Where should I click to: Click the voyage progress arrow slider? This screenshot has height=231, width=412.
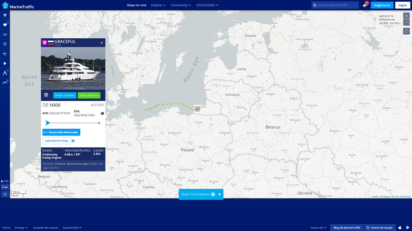(48, 123)
